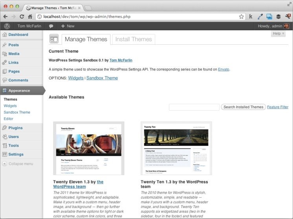This screenshot has width=293, height=219.
Task: Select Themes in the Appearance submenu
Action: coord(11,99)
